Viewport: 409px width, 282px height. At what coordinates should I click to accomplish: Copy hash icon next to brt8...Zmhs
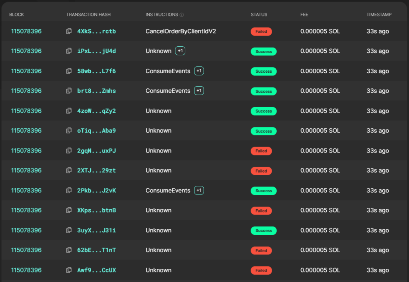(69, 91)
